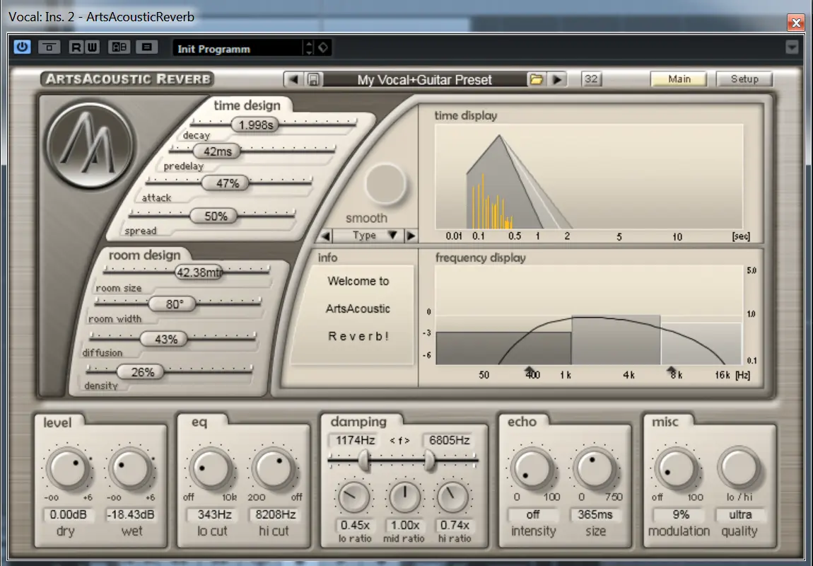Image resolution: width=813 pixels, height=566 pixels.
Task: Switch to the Main tab
Action: [x=679, y=79]
